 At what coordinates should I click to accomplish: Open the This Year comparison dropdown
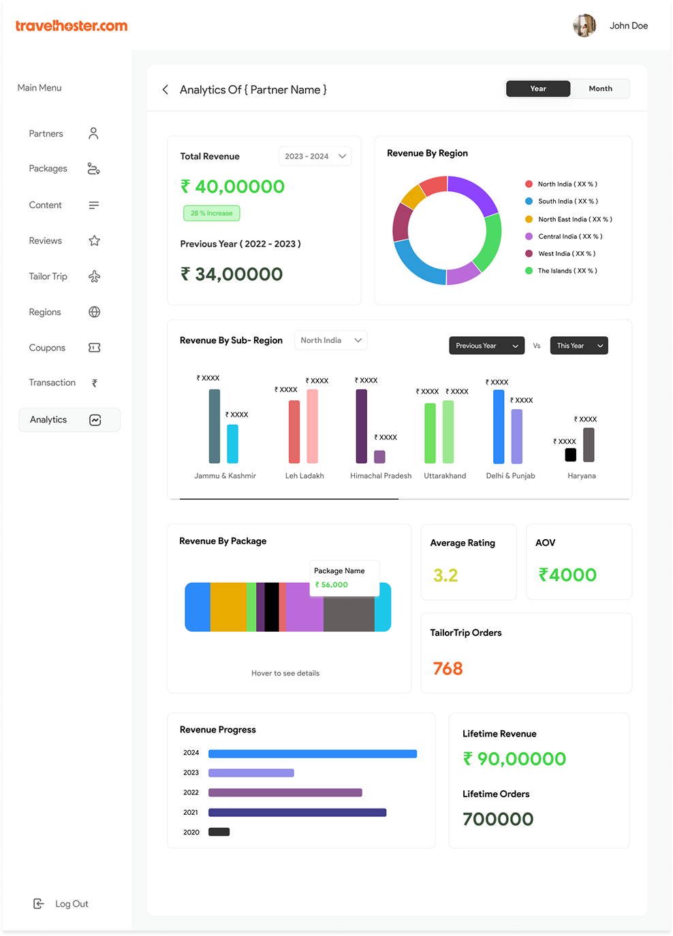pos(579,346)
